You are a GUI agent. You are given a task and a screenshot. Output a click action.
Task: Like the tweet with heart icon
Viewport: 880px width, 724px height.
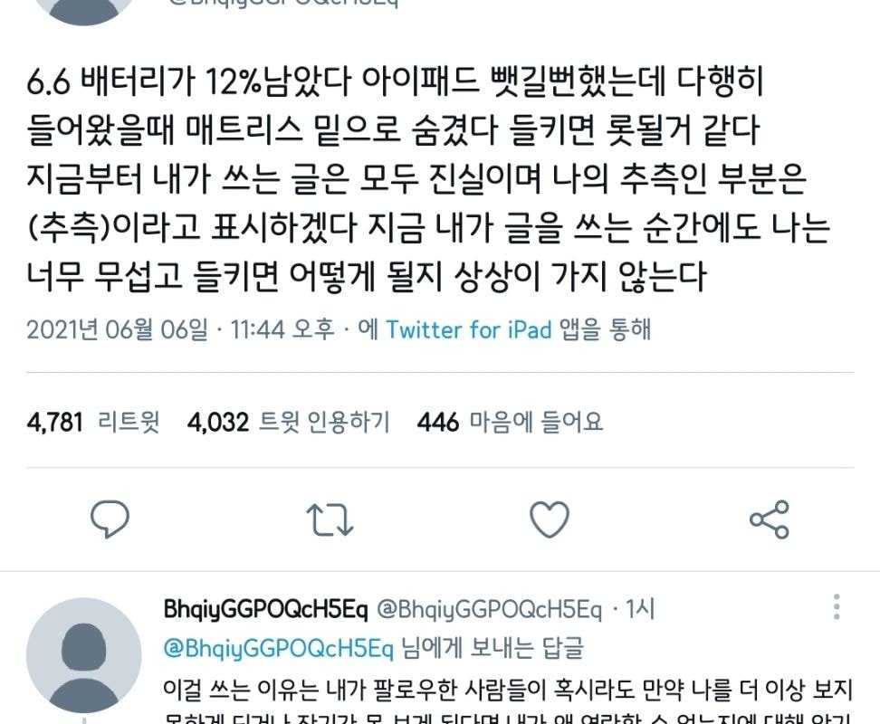pos(550,519)
